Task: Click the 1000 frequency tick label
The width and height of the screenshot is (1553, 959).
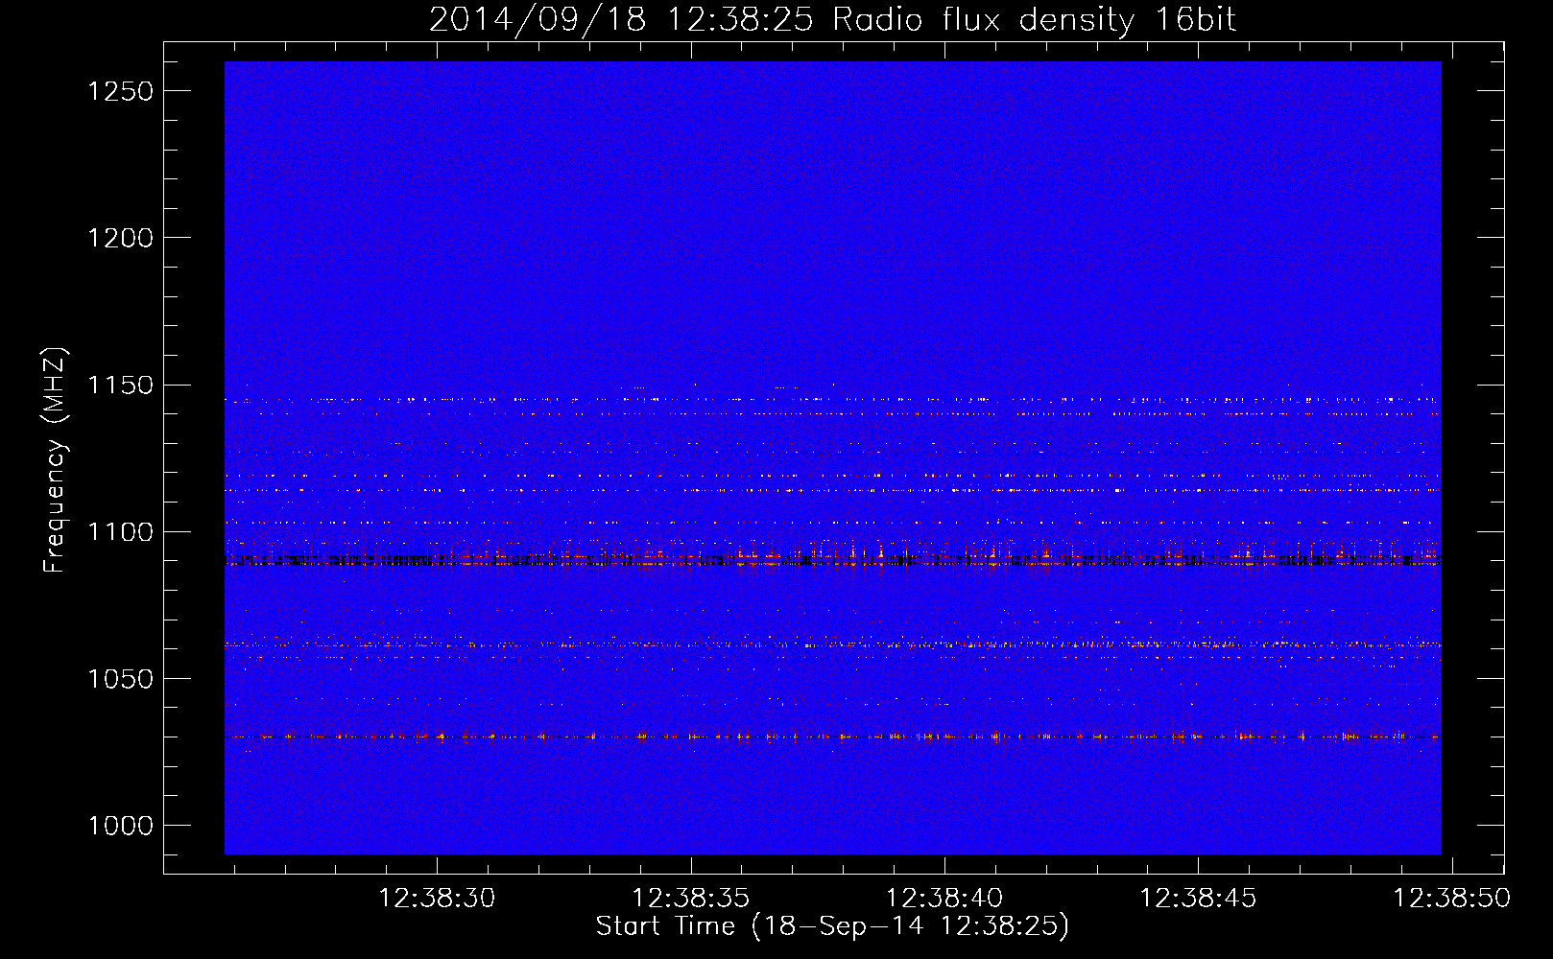Action: coord(121,826)
